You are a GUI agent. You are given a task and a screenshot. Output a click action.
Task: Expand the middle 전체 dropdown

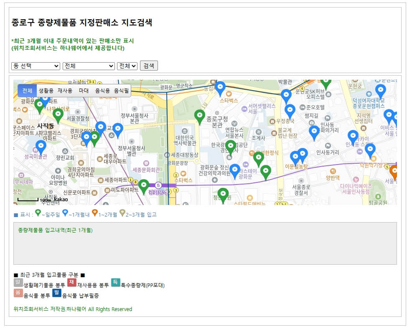[x=89, y=66]
